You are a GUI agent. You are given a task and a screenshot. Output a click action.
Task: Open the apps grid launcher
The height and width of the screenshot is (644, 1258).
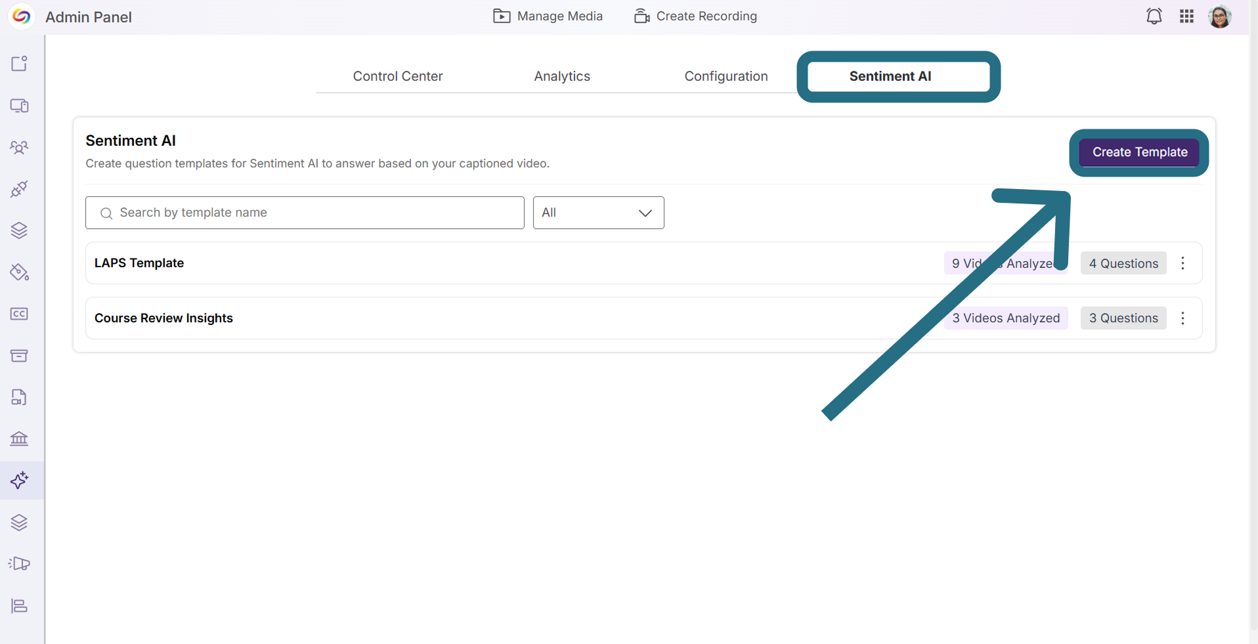point(1186,16)
